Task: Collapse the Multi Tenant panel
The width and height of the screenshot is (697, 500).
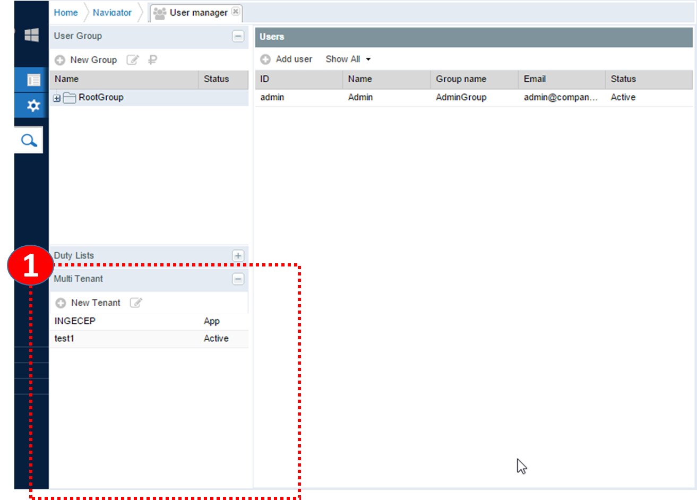Action: point(238,279)
